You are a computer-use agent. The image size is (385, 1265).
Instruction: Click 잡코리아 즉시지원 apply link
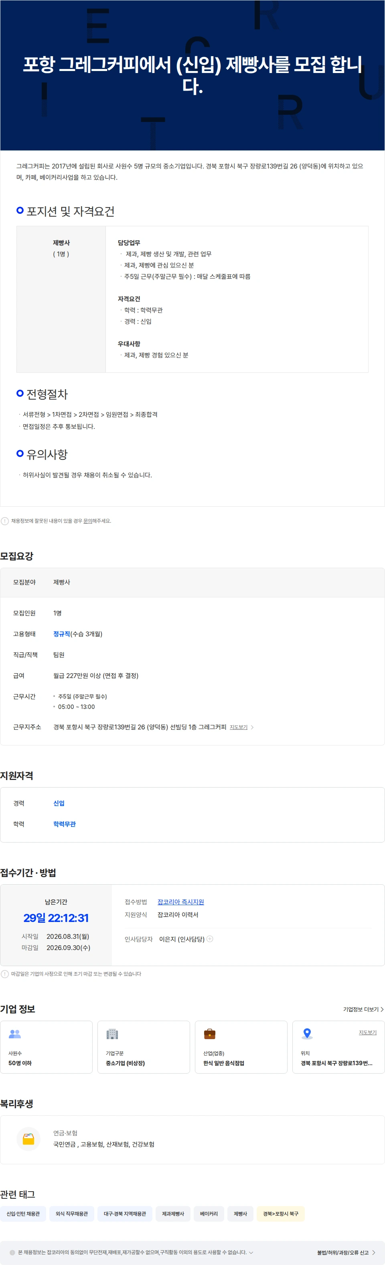[181, 902]
